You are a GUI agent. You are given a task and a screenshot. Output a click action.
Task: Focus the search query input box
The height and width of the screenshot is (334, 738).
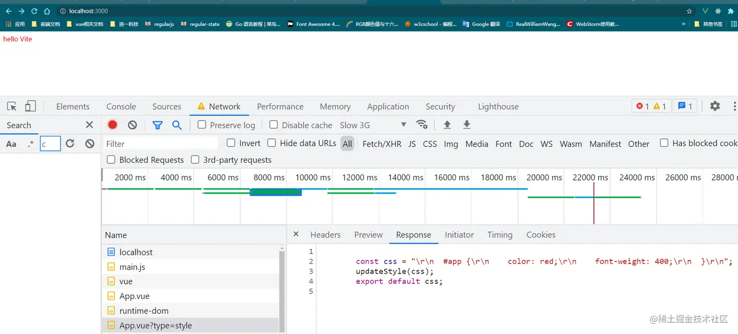(50, 143)
